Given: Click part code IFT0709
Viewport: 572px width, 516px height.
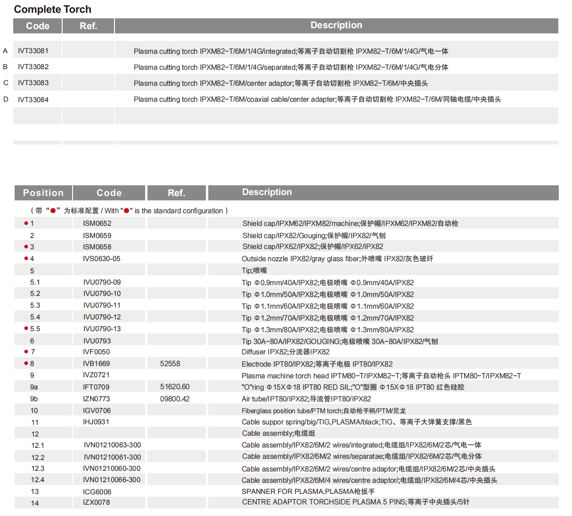Looking at the screenshot, I should point(96,387).
